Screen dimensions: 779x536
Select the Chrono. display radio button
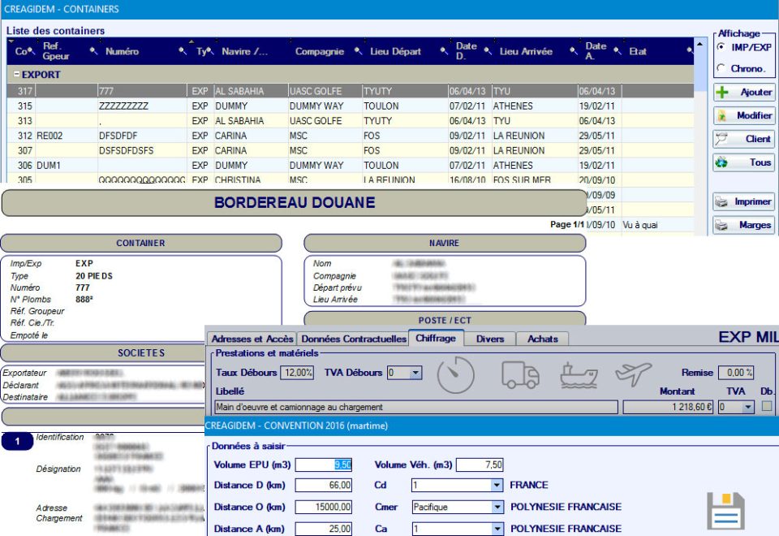[721, 68]
